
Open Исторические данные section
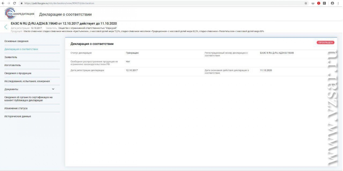18,116
